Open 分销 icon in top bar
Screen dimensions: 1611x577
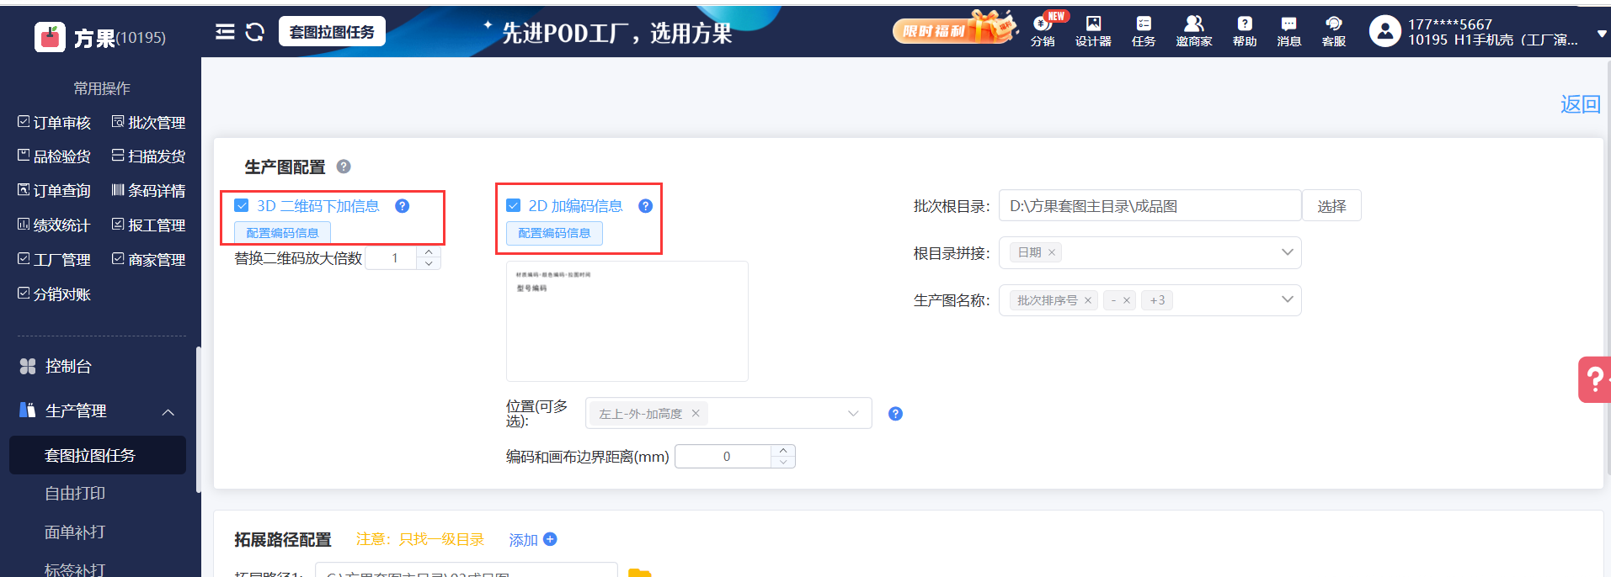1043,30
